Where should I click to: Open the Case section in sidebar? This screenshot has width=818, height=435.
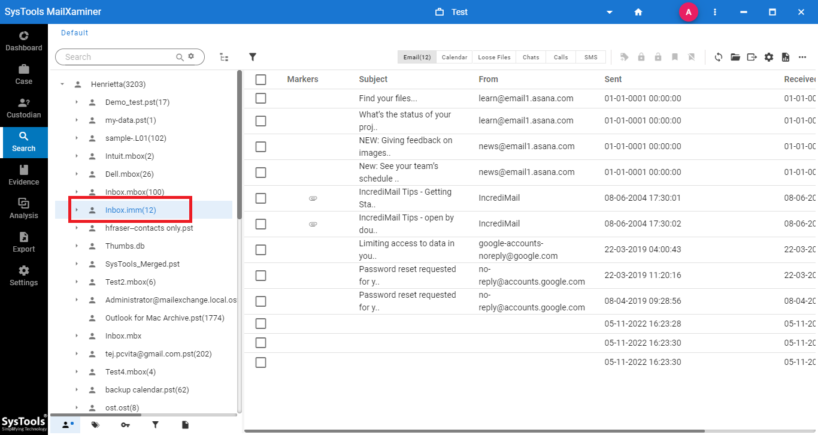point(24,74)
